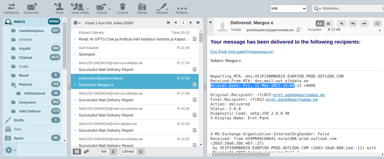Viewport: 384px width, 159px height.
Task: Open the Vali selection dropdown
Action: tap(108, 152)
